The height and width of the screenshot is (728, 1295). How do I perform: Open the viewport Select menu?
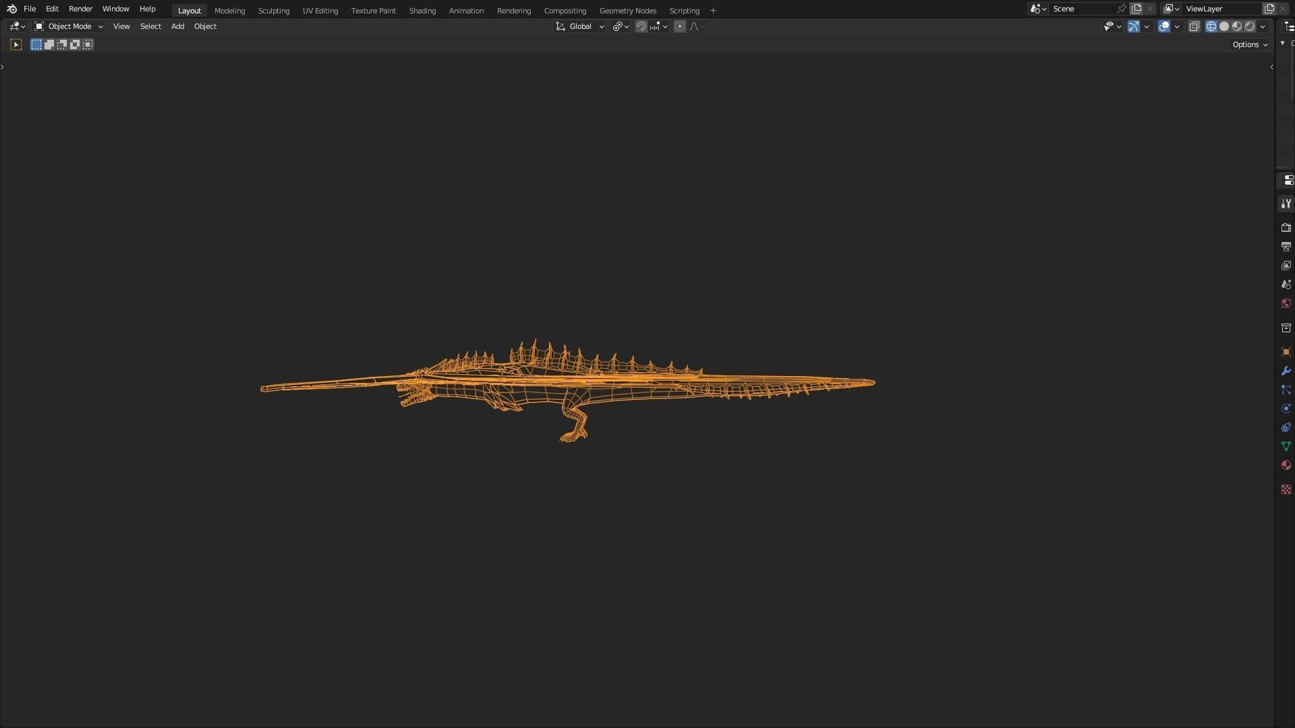pos(150,26)
